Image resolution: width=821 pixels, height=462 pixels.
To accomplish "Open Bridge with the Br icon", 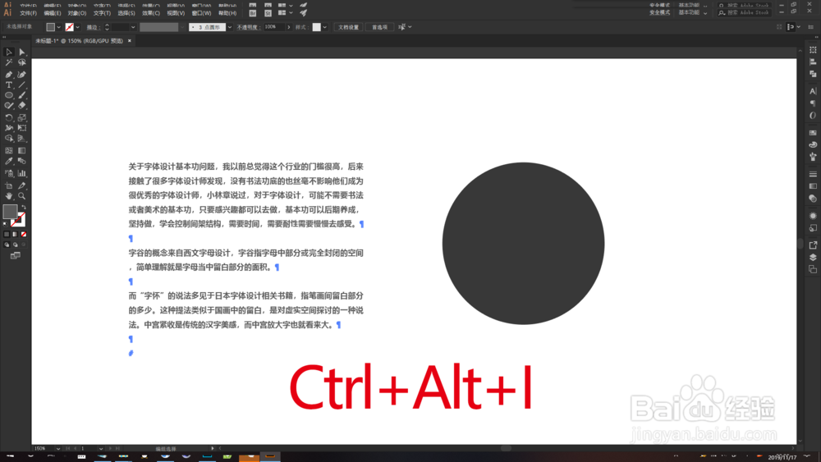I will tap(253, 13).
